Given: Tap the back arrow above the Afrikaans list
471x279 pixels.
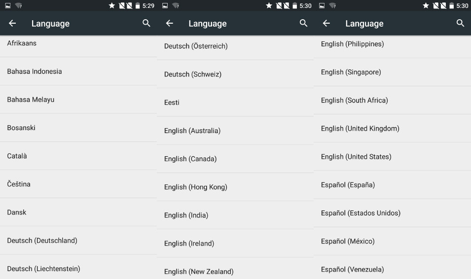Looking at the screenshot, I should pos(12,23).
